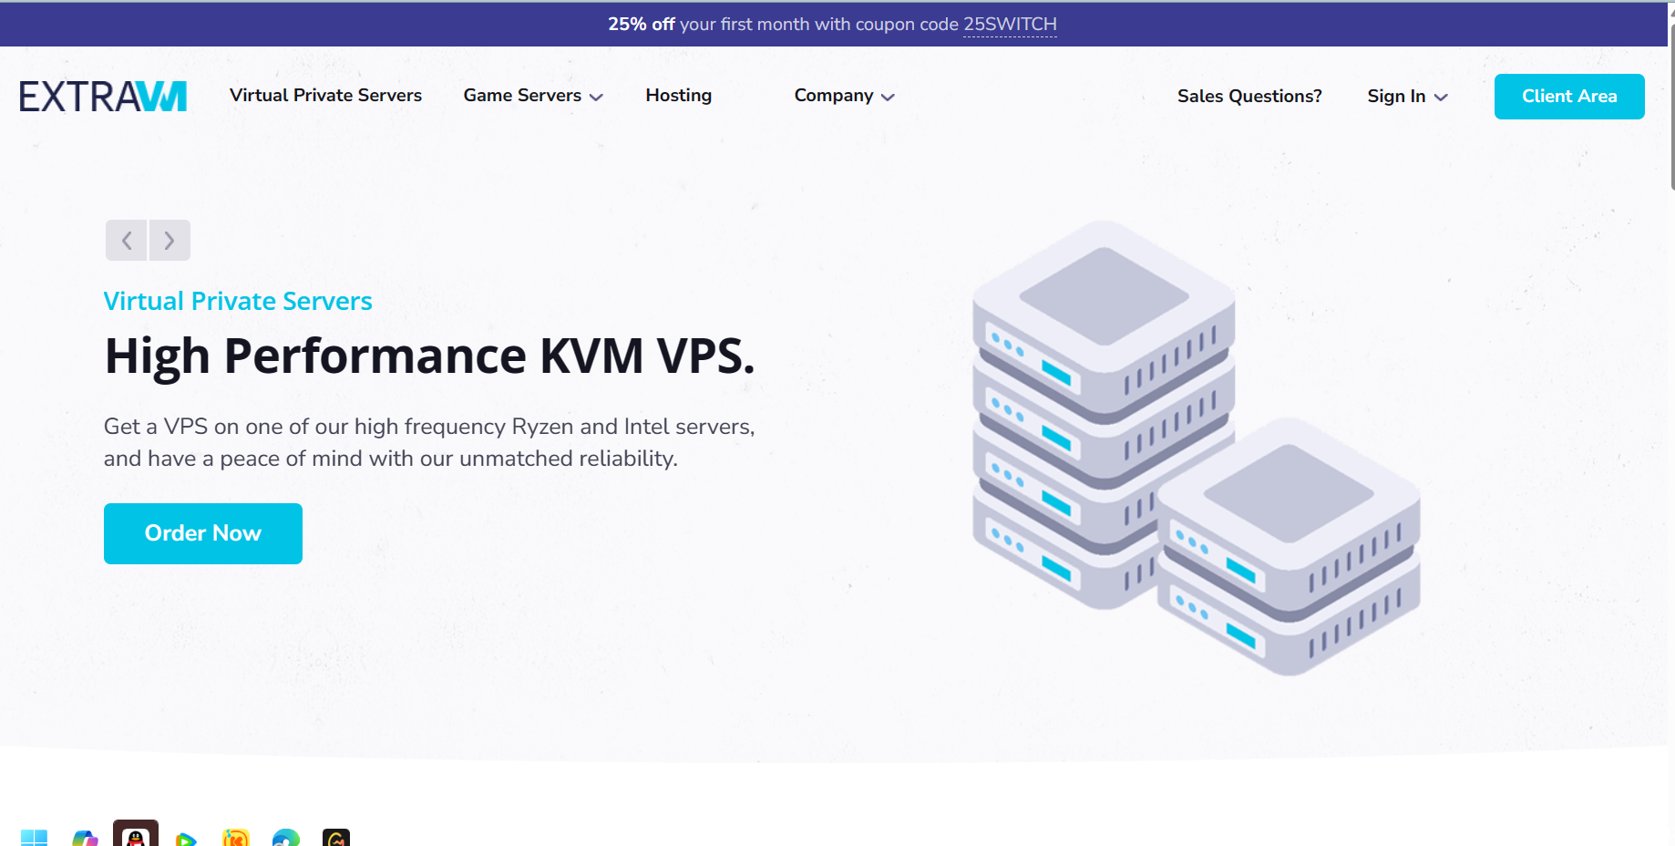This screenshot has width=1675, height=846.
Task: Click the Order Now button
Action: [203, 533]
